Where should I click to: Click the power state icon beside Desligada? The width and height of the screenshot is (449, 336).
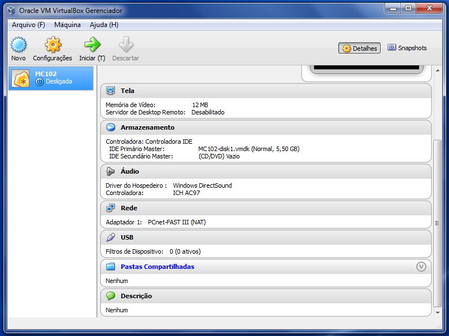[x=40, y=82]
